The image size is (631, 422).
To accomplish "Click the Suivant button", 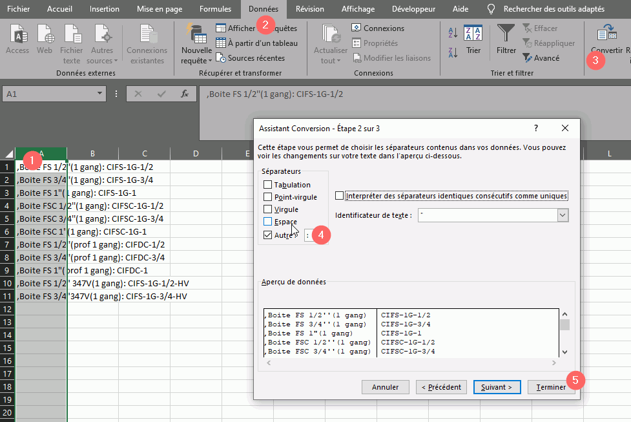I will click(x=497, y=387).
